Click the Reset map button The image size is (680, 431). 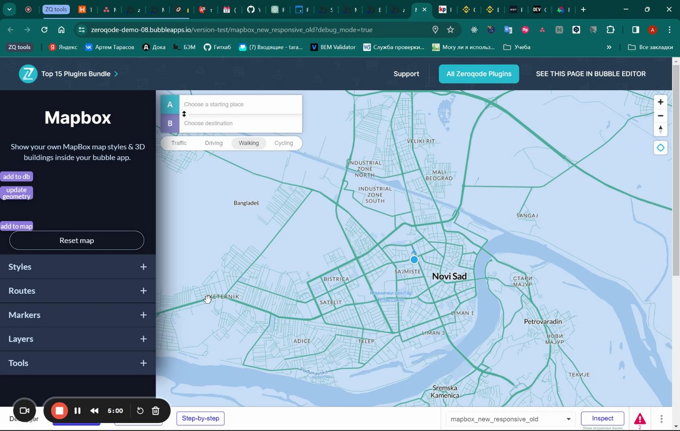pos(76,240)
